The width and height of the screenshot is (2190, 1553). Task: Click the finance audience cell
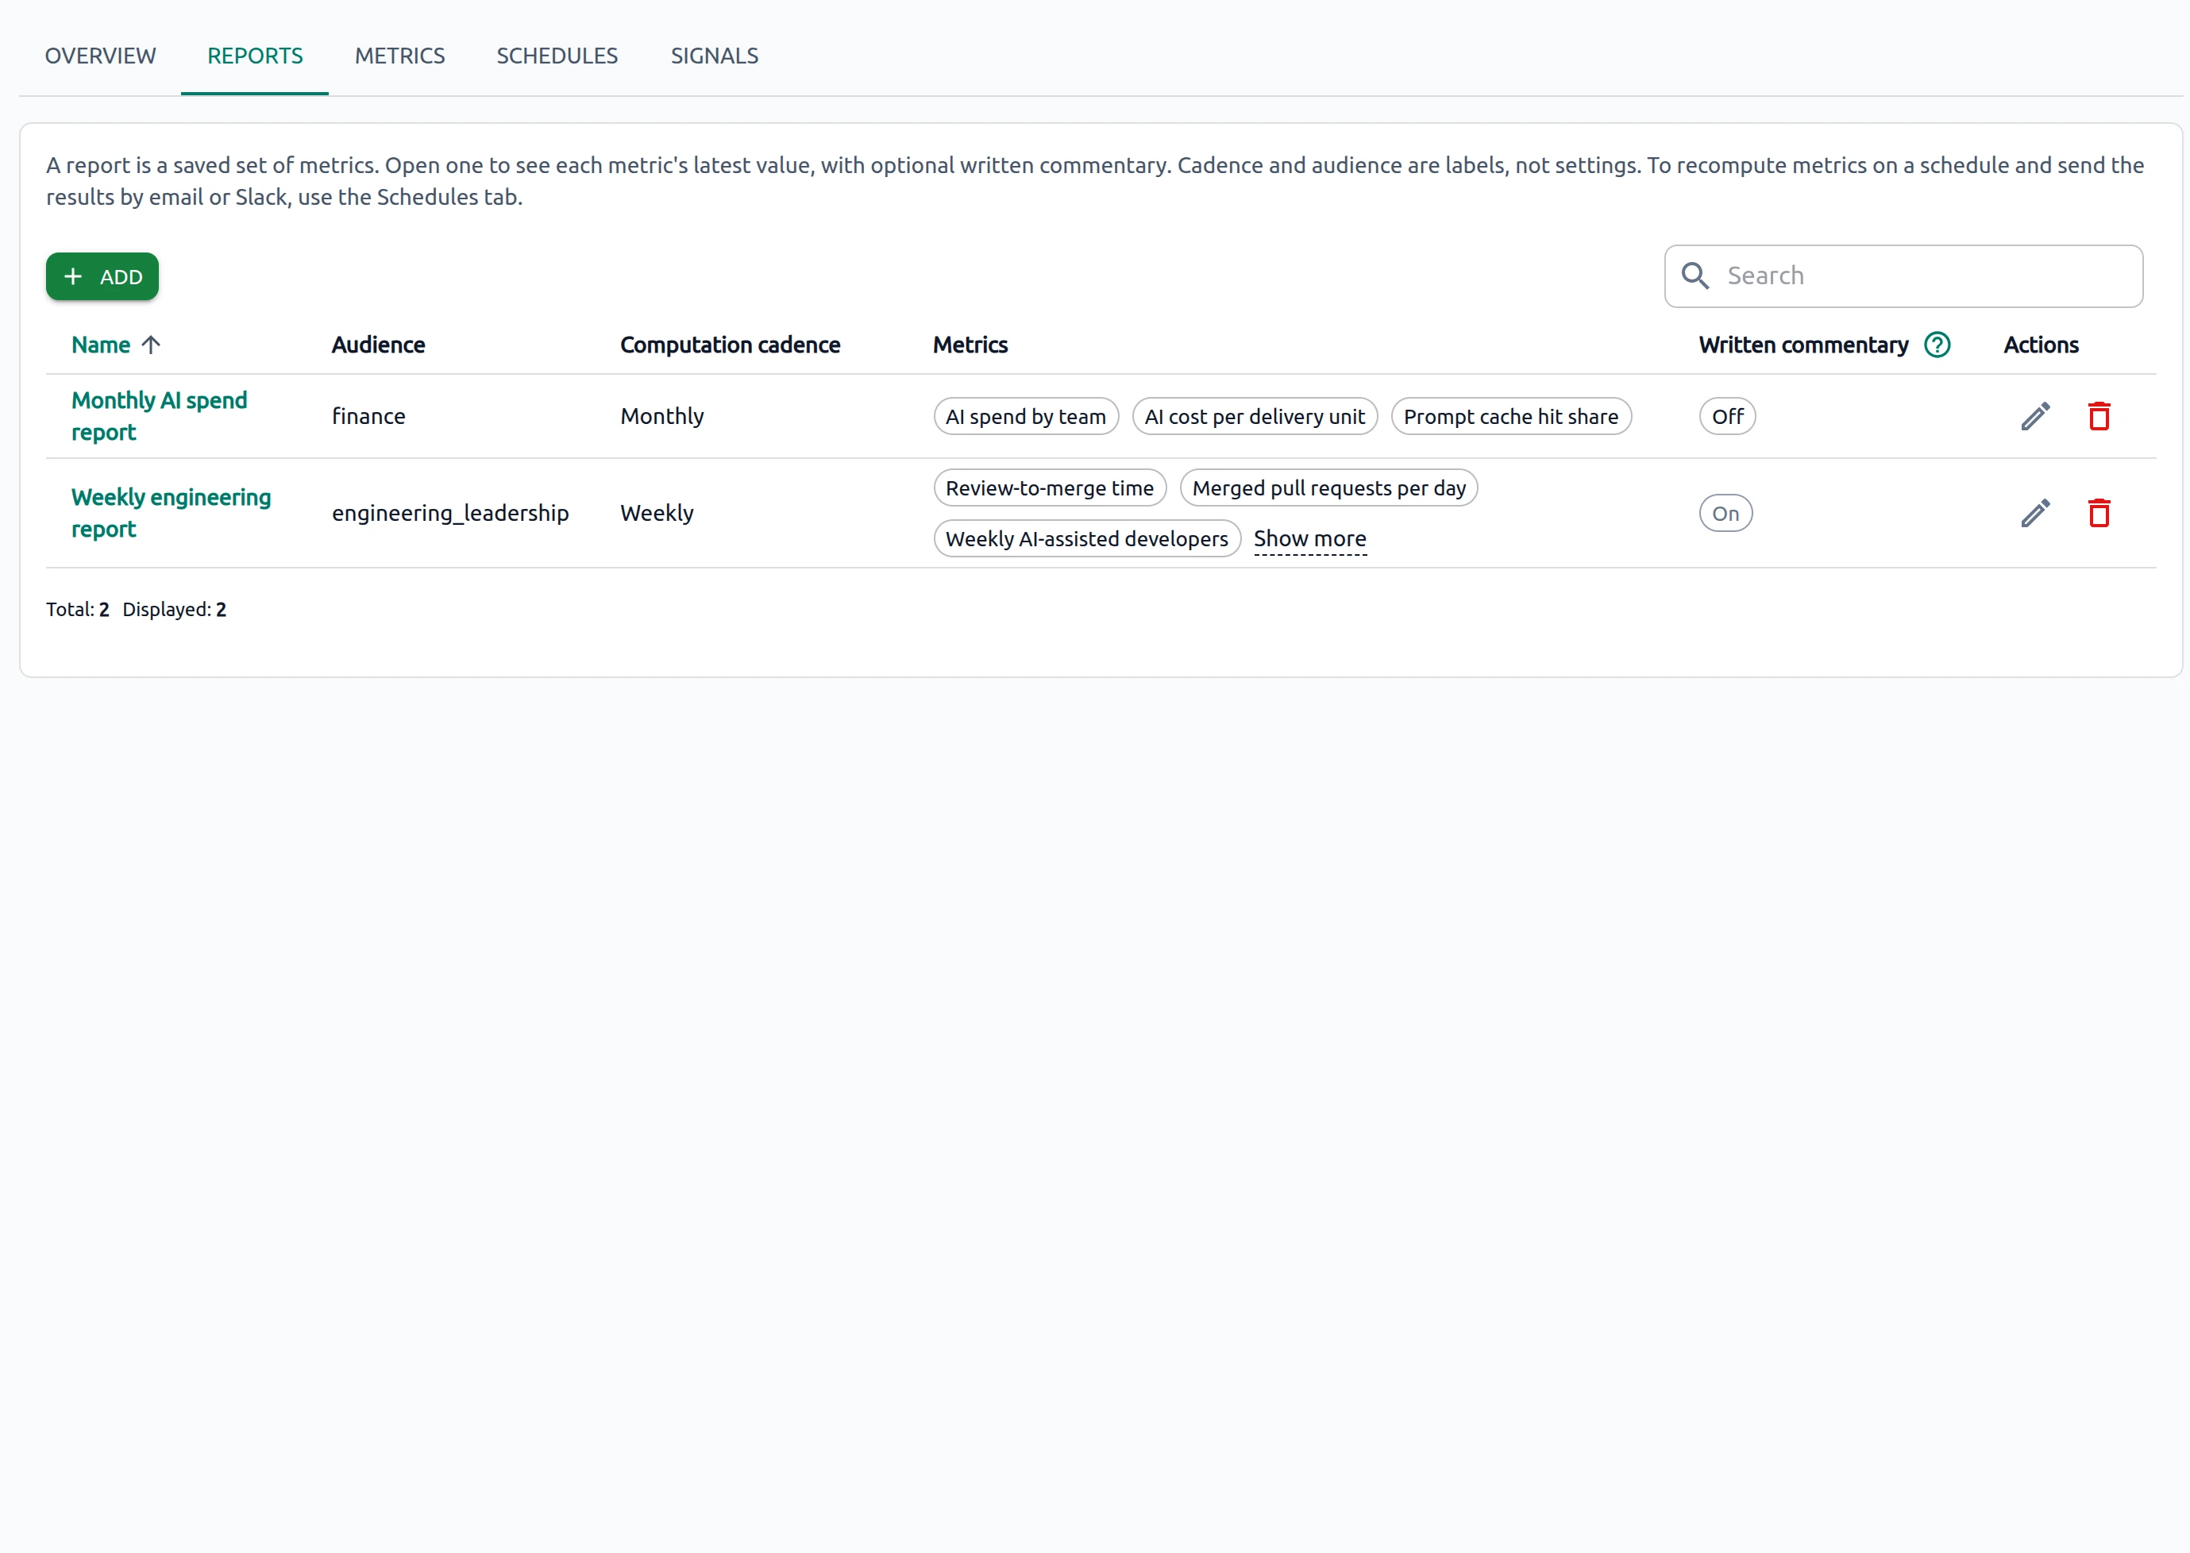pyautogui.click(x=369, y=417)
